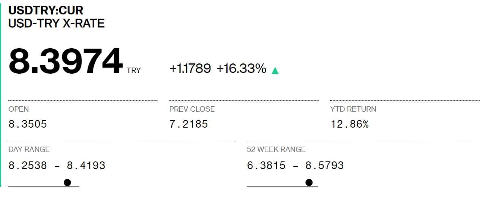Click the open value 8.3505
The height and width of the screenshot is (207, 485).
point(28,124)
